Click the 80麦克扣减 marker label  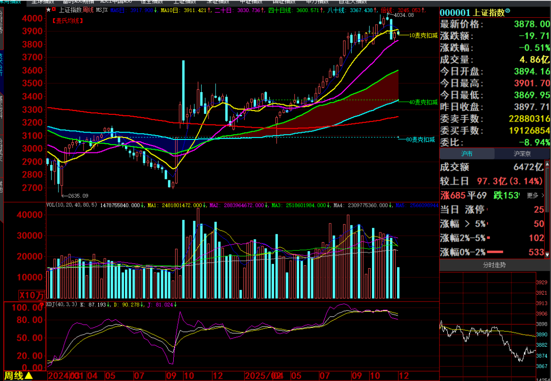[421, 140]
